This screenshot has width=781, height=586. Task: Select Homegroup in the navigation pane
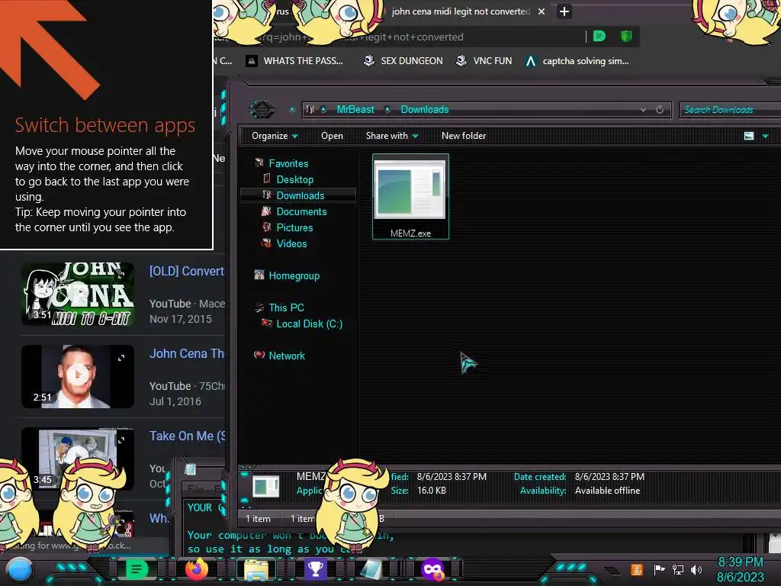294,275
